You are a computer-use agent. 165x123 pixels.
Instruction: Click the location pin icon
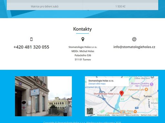coord(83,39)
